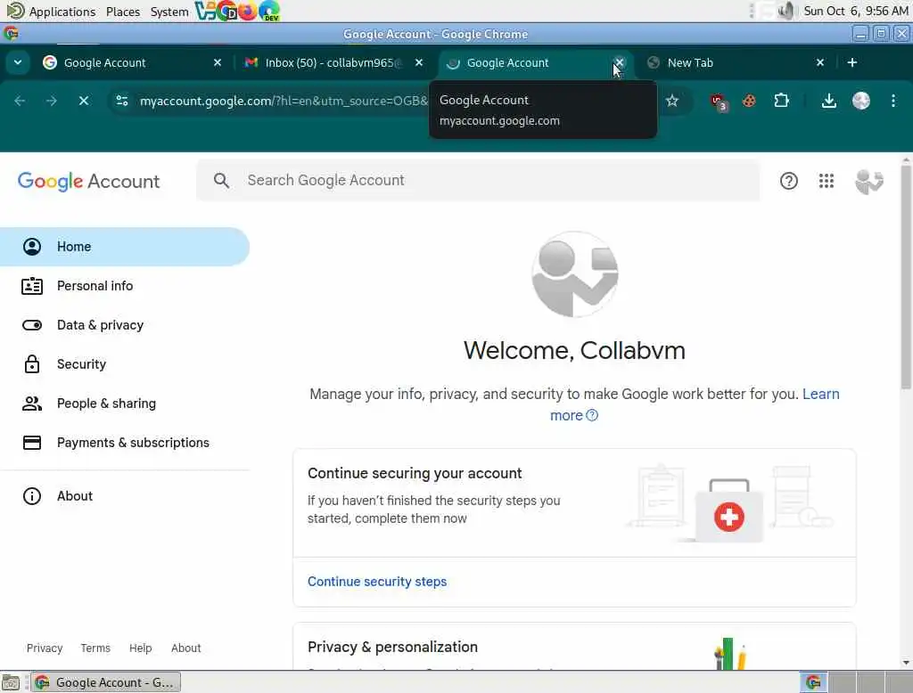The image size is (913, 693).
Task: Open Chrome profile avatar in toolbar
Action: pos(860,101)
